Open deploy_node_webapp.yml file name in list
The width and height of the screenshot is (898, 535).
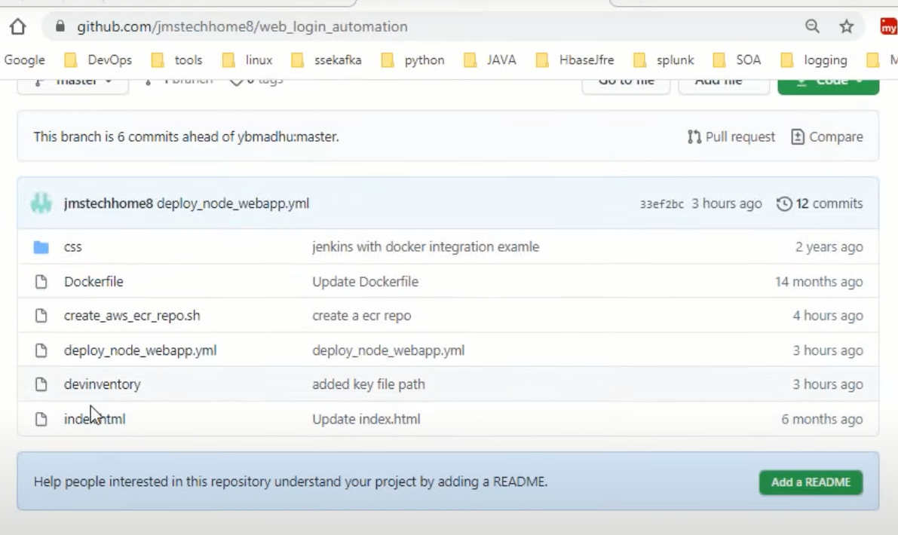pos(140,350)
